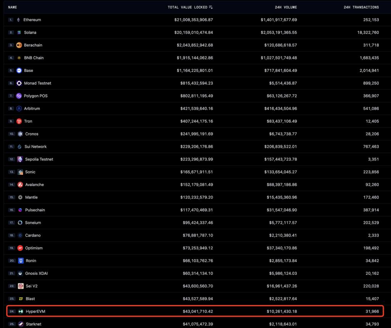Select Cronos transactions count 28,206
391x328 pixels.
(x=372, y=134)
